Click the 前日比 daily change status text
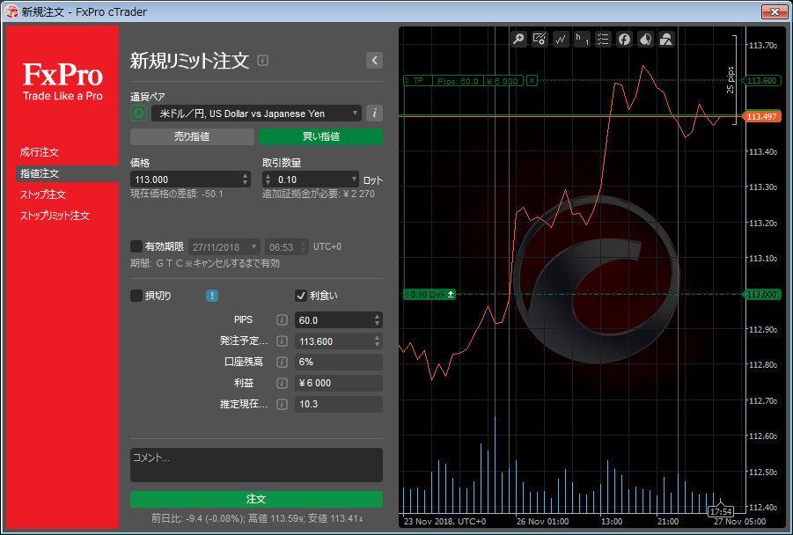This screenshot has height=535, width=793. pos(256,518)
